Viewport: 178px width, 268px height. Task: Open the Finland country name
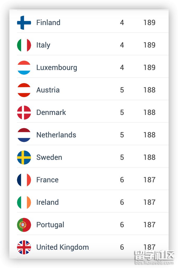[48, 23]
